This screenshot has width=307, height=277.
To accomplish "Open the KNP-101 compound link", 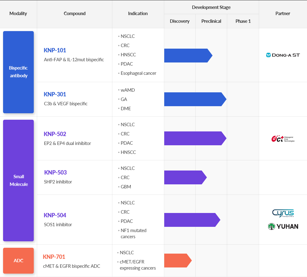I will (55, 50).
